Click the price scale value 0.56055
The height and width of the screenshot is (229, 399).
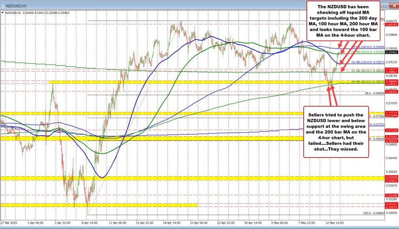pyautogui.click(x=392, y=172)
